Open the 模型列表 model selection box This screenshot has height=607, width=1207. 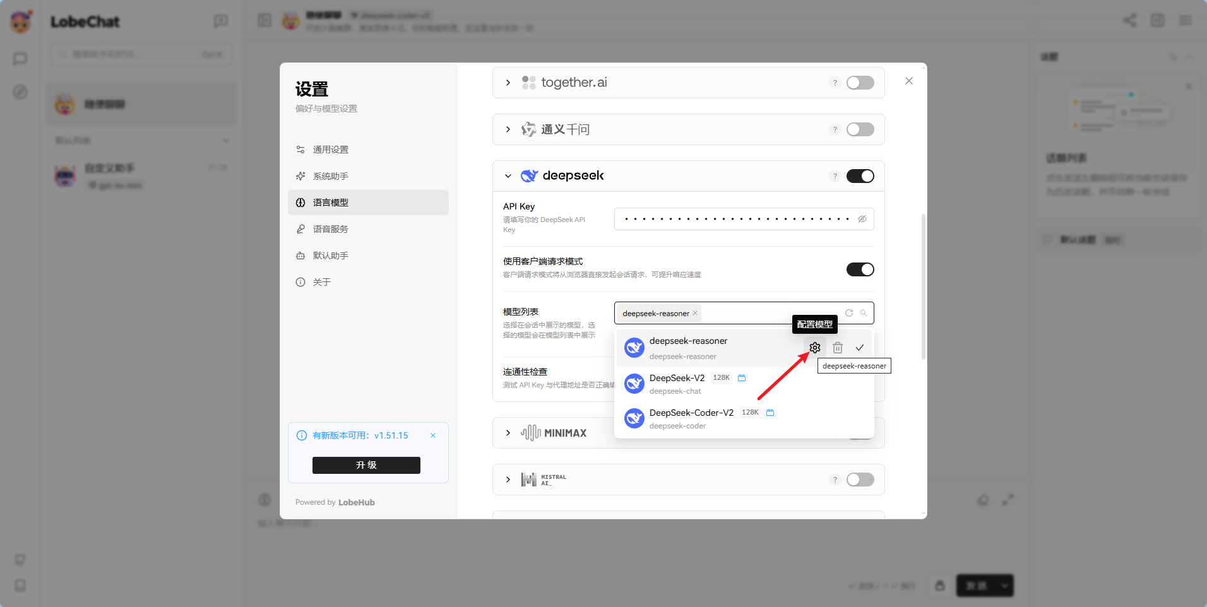coord(744,313)
